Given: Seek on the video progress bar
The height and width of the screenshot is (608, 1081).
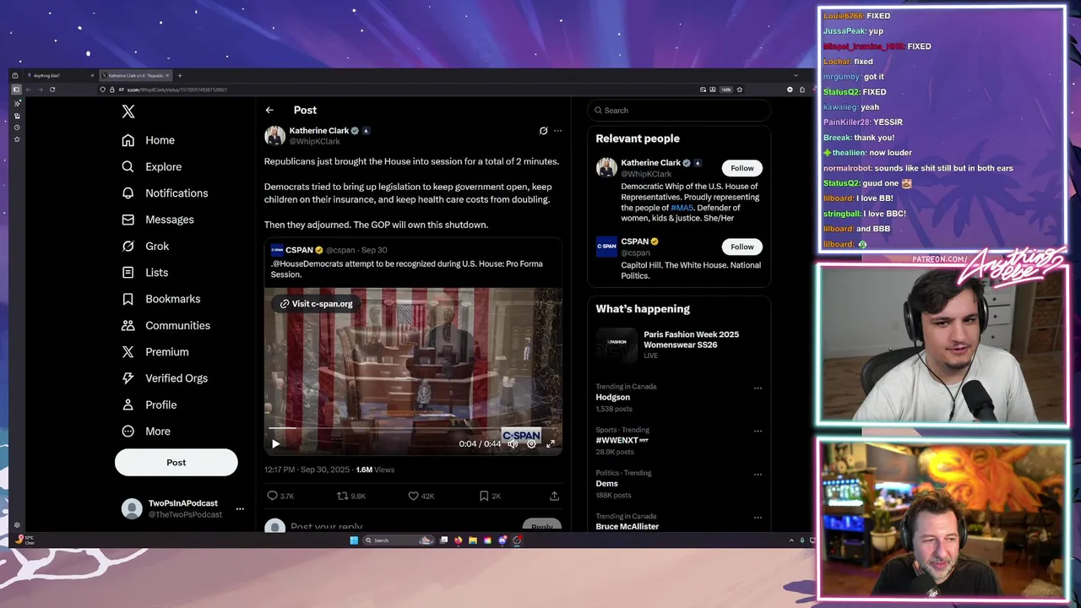Looking at the screenshot, I should 413,428.
